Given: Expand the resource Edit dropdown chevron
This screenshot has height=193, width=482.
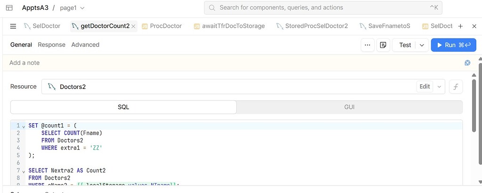Looking at the screenshot, I should click(439, 87).
